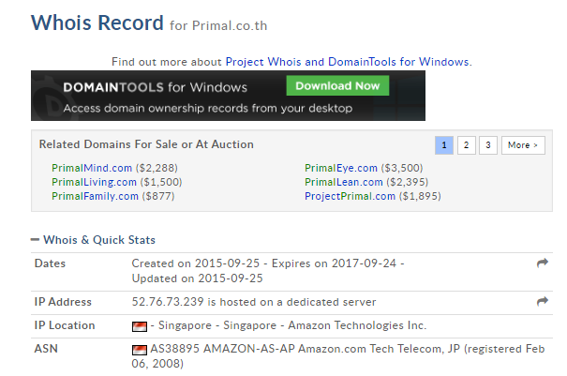Open the PrimalEye.com listing
This screenshot has width=567, height=376.
(x=341, y=168)
